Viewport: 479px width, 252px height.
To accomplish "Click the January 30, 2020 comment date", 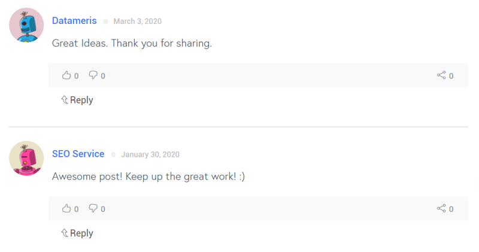I will 150,154.
